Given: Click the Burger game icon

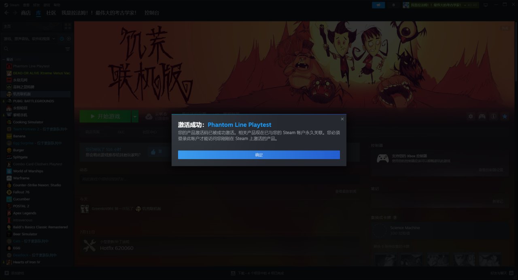Looking at the screenshot, I should pyautogui.click(x=9, y=150).
